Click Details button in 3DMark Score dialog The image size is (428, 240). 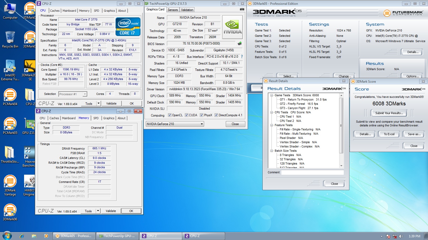(x=365, y=134)
